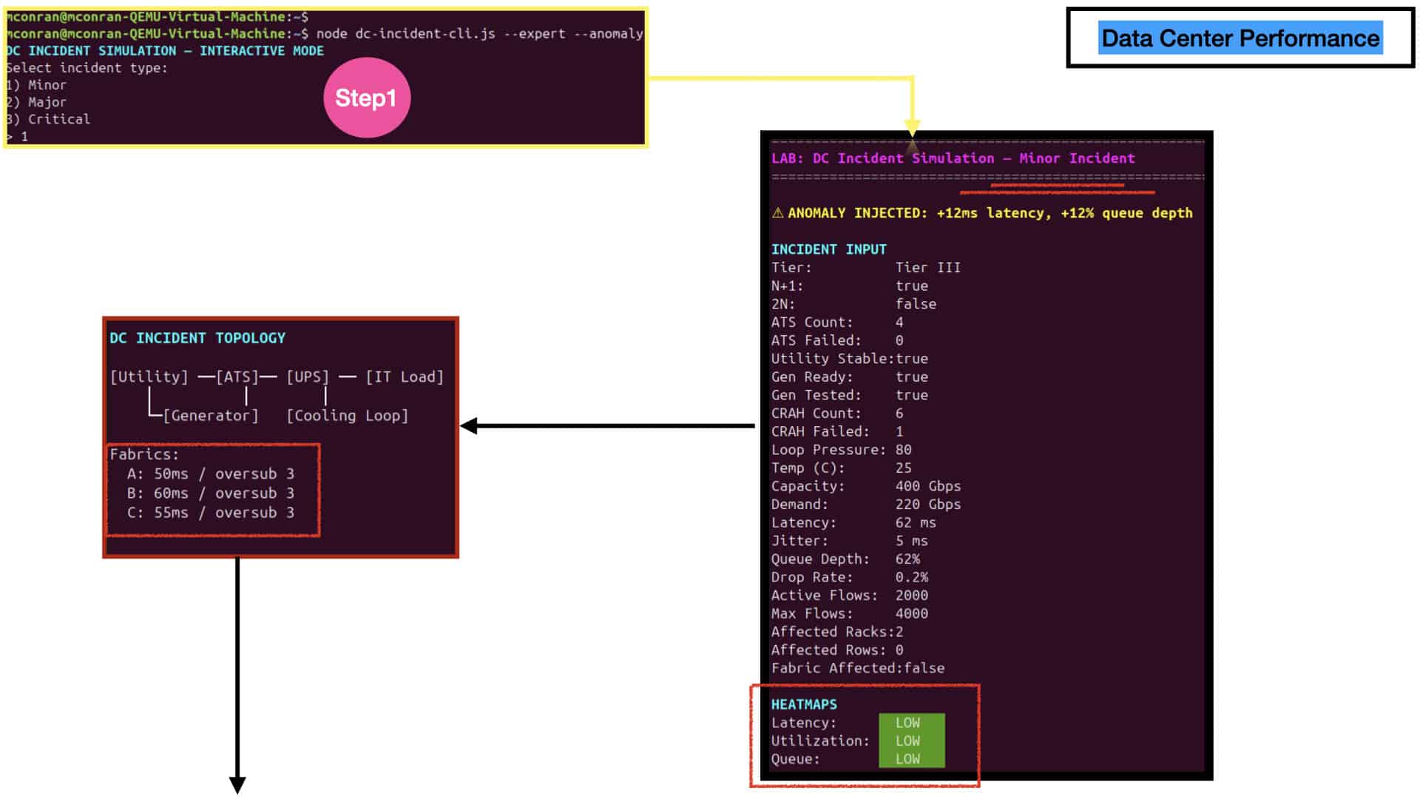Click the yellow downward arrowhead

(912, 127)
